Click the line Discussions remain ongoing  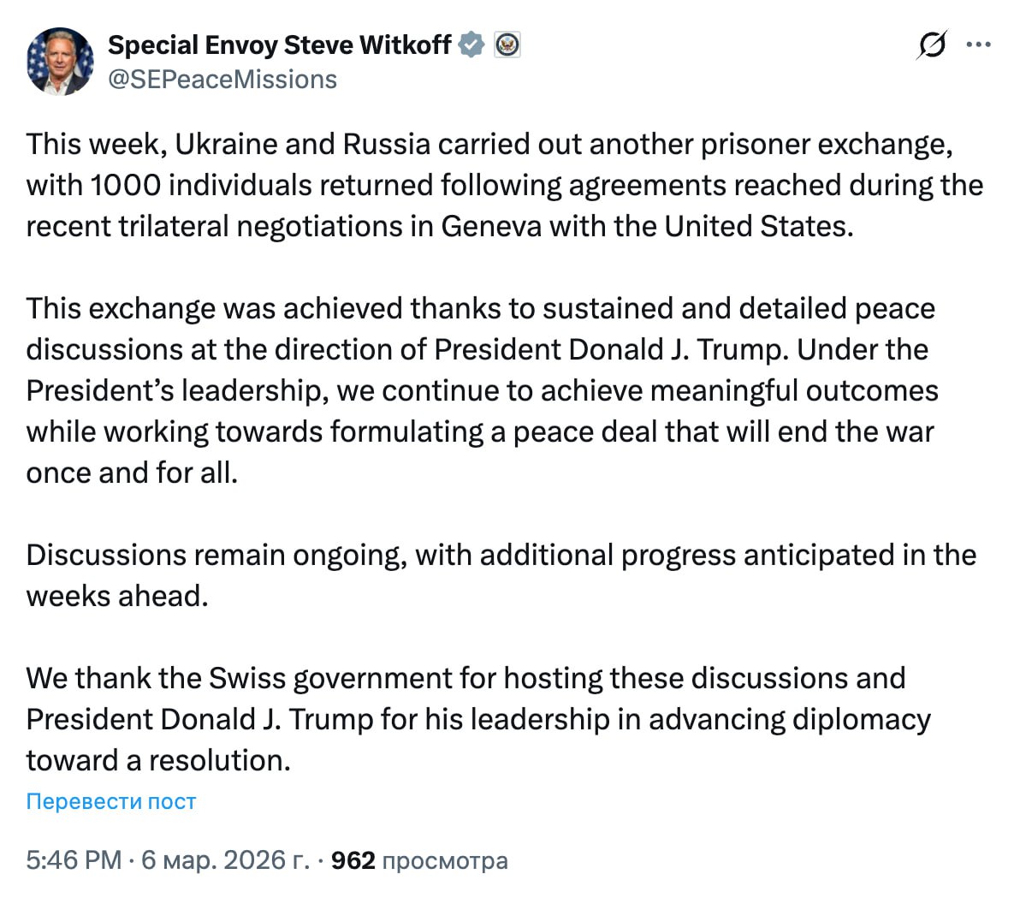click(x=214, y=555)
